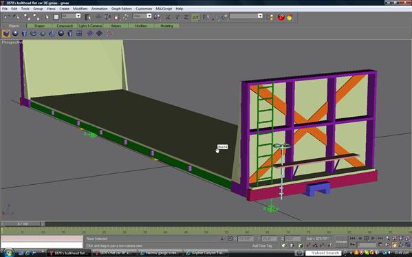Click the green animation track bar
This screenshot has height=257, width=412.
tap(206, 231)
